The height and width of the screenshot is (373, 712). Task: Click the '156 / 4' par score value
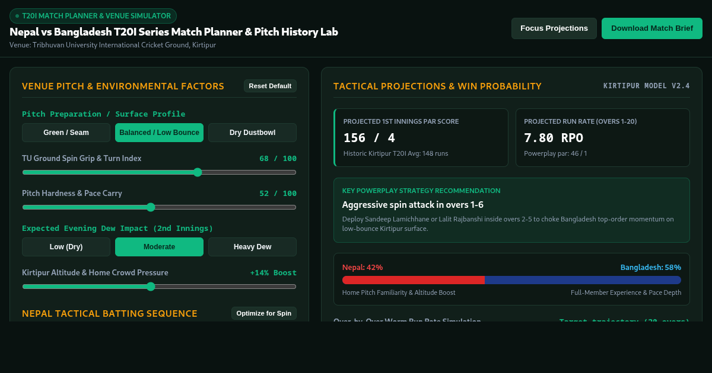[x=369, y=138]
